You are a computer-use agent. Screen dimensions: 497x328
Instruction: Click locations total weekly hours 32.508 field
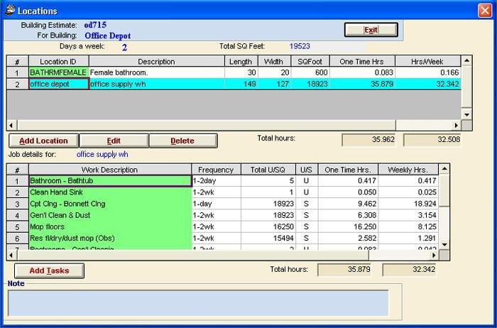[432, 139]
